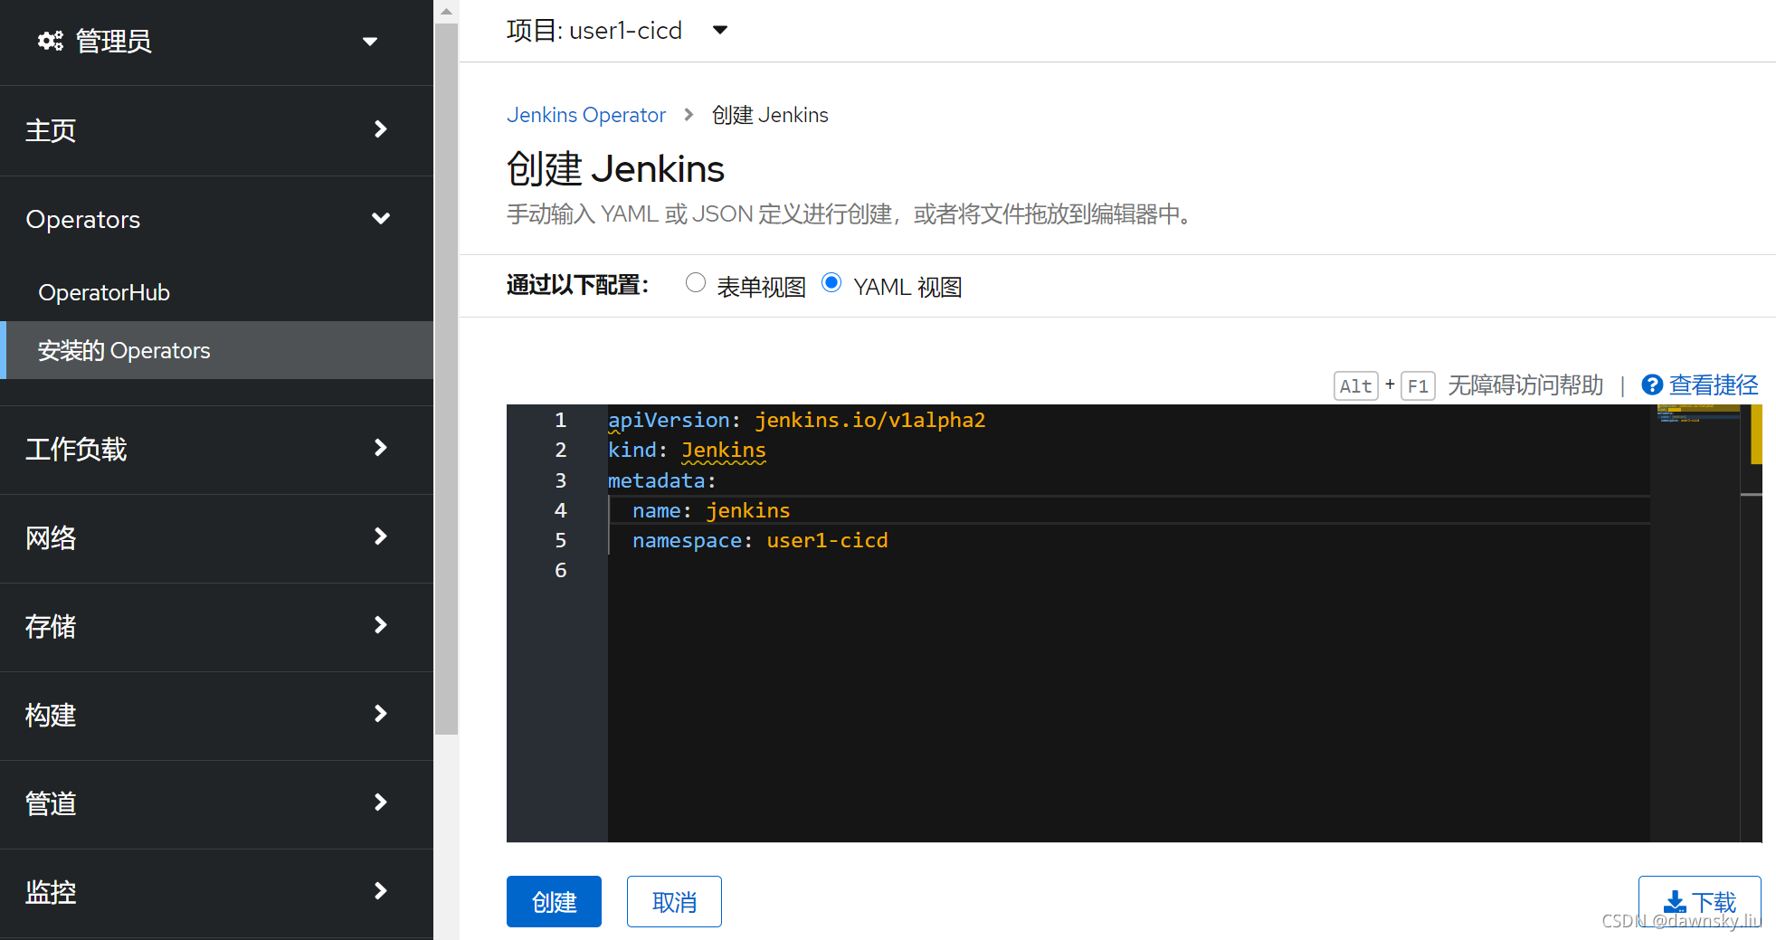Select the YAML 视图 radio button
Image resolution: width=1776 pixels, height=940 pixels.
831,283
